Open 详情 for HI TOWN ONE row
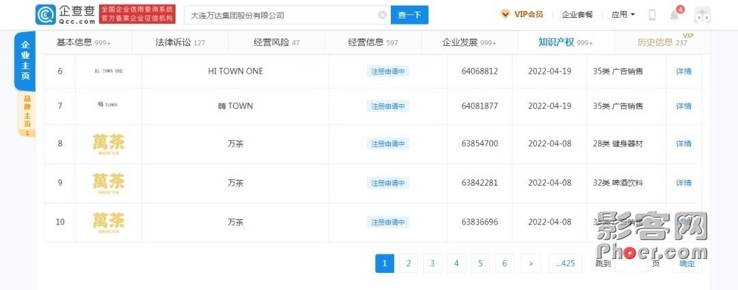The width and height of the screenshot is (738, 290). tap(684, 72)
